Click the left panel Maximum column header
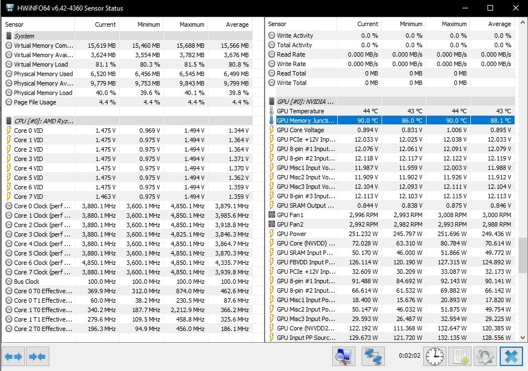This screenshot has height=371, width=528. click(186, 24)
